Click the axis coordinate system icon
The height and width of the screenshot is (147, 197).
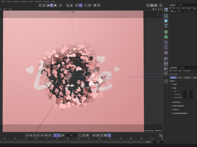click(x=60, y=5)
